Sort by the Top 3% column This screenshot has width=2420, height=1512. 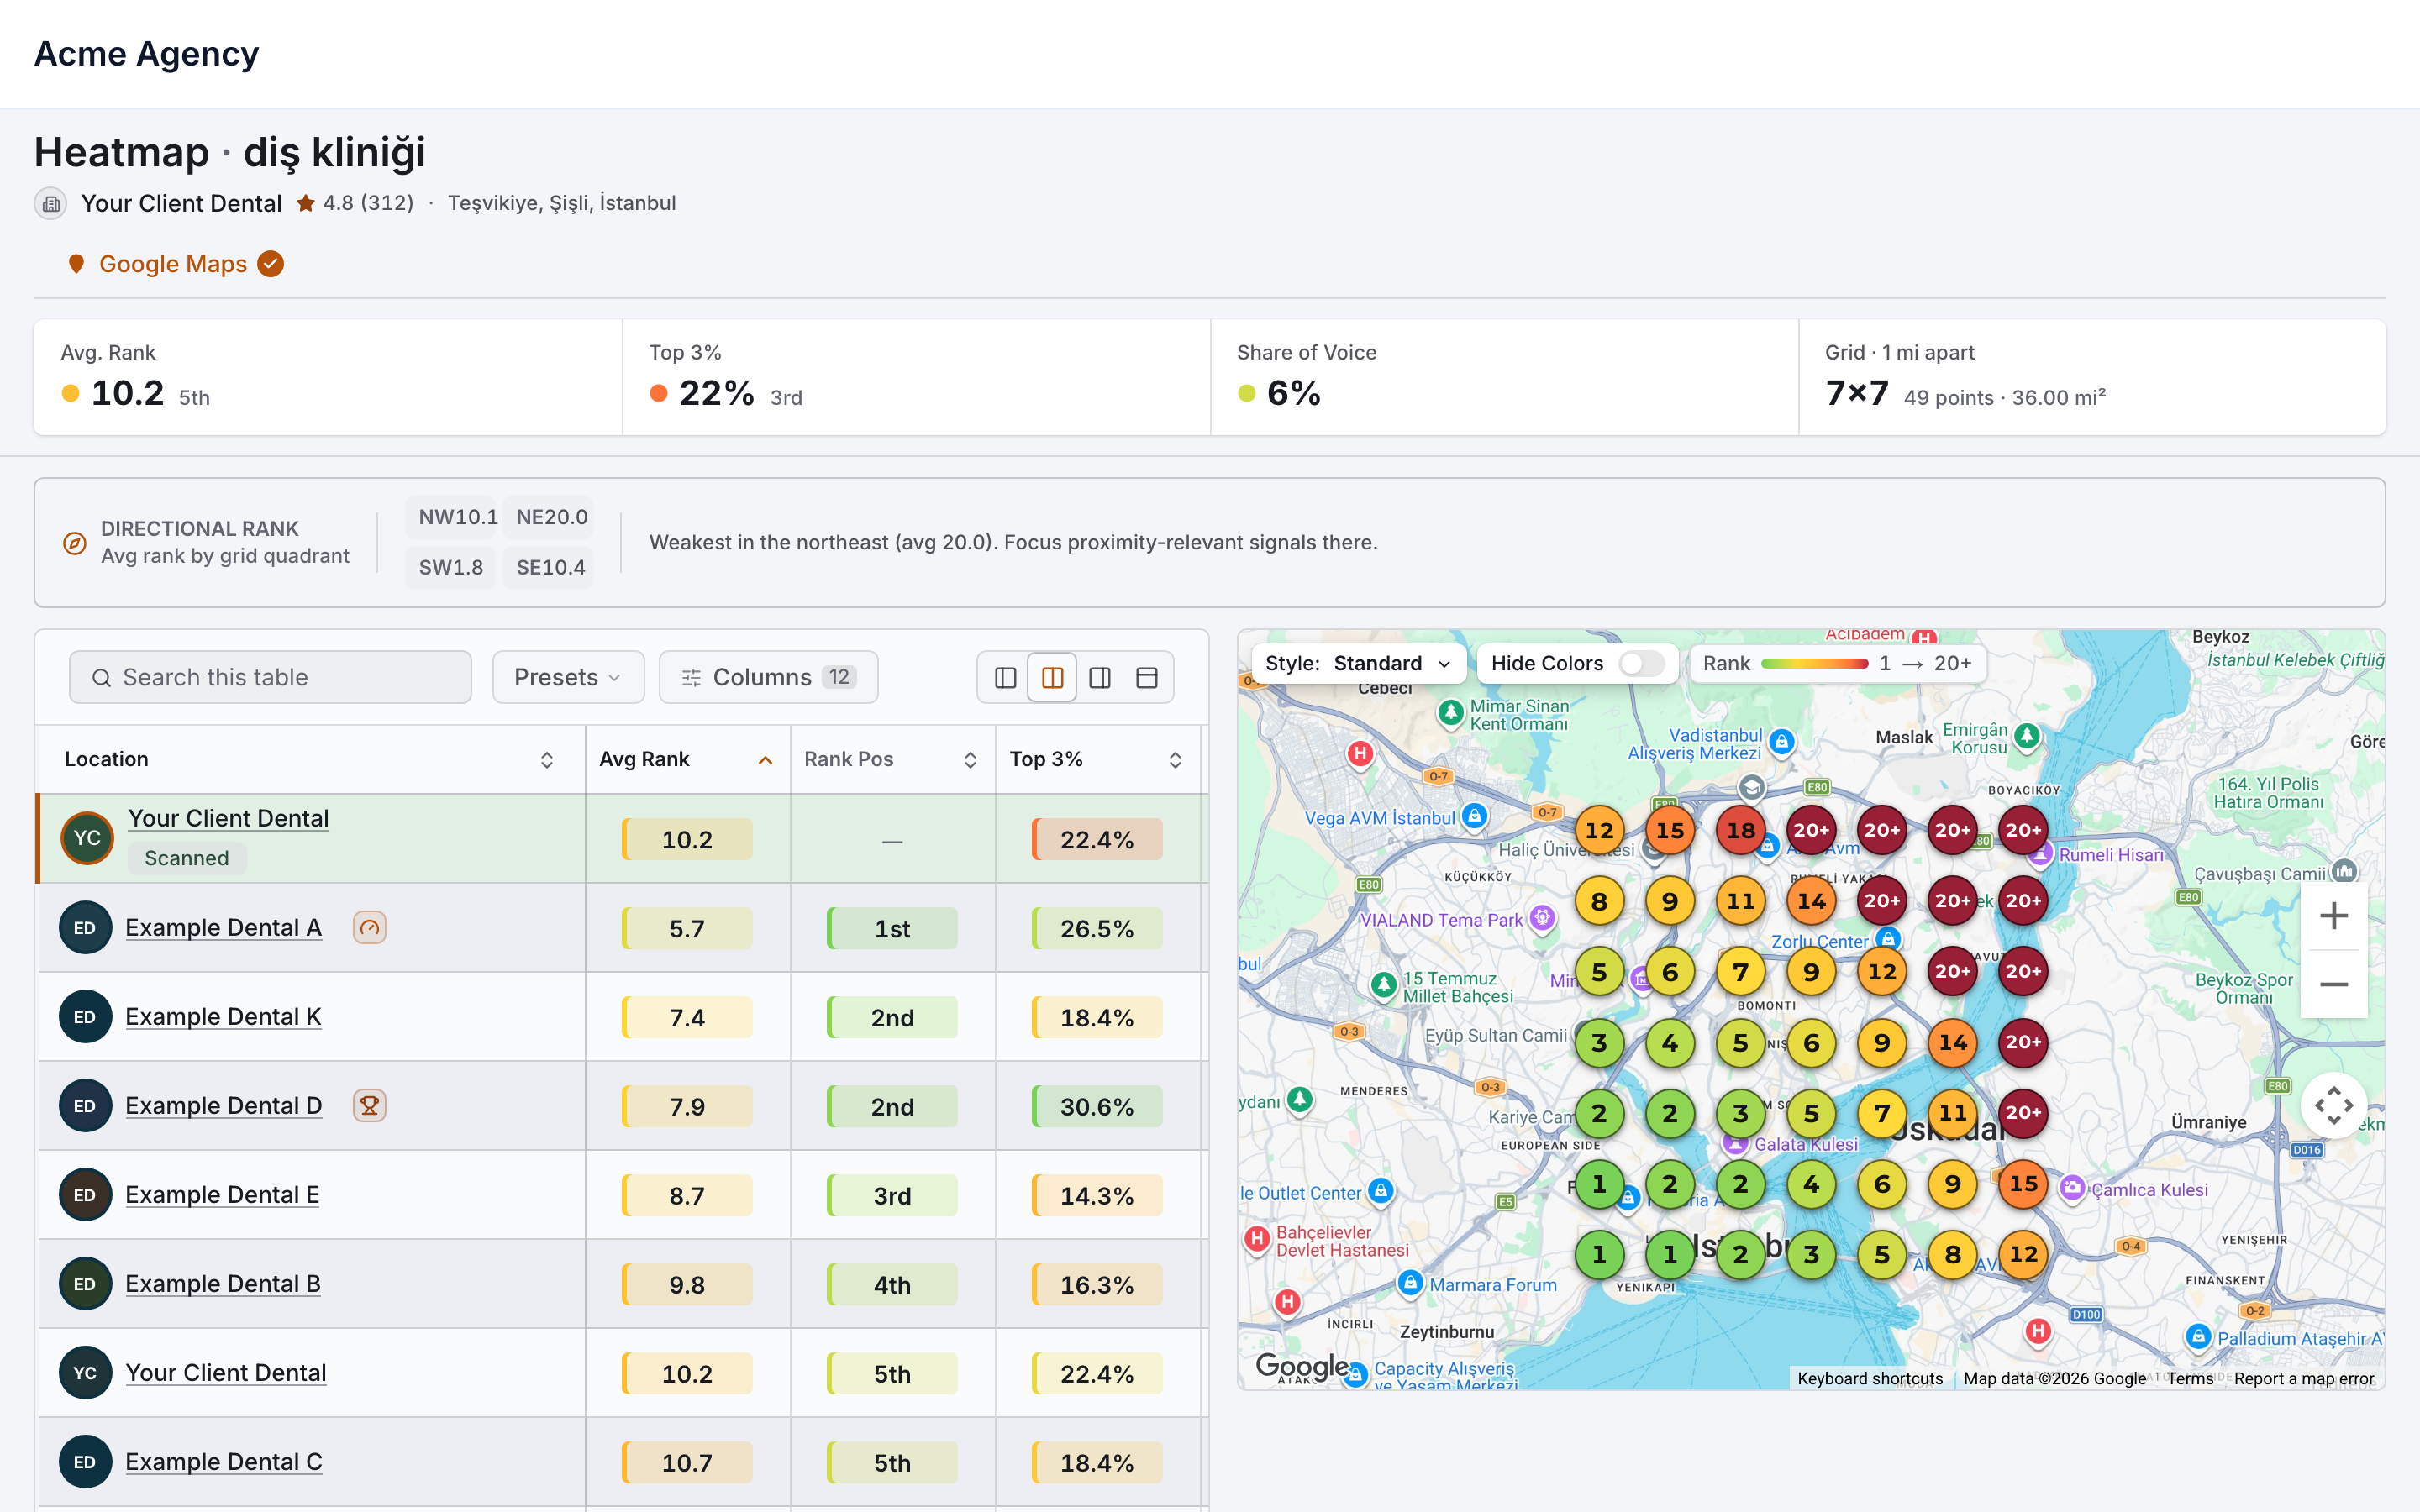[x=1097, y=760]
